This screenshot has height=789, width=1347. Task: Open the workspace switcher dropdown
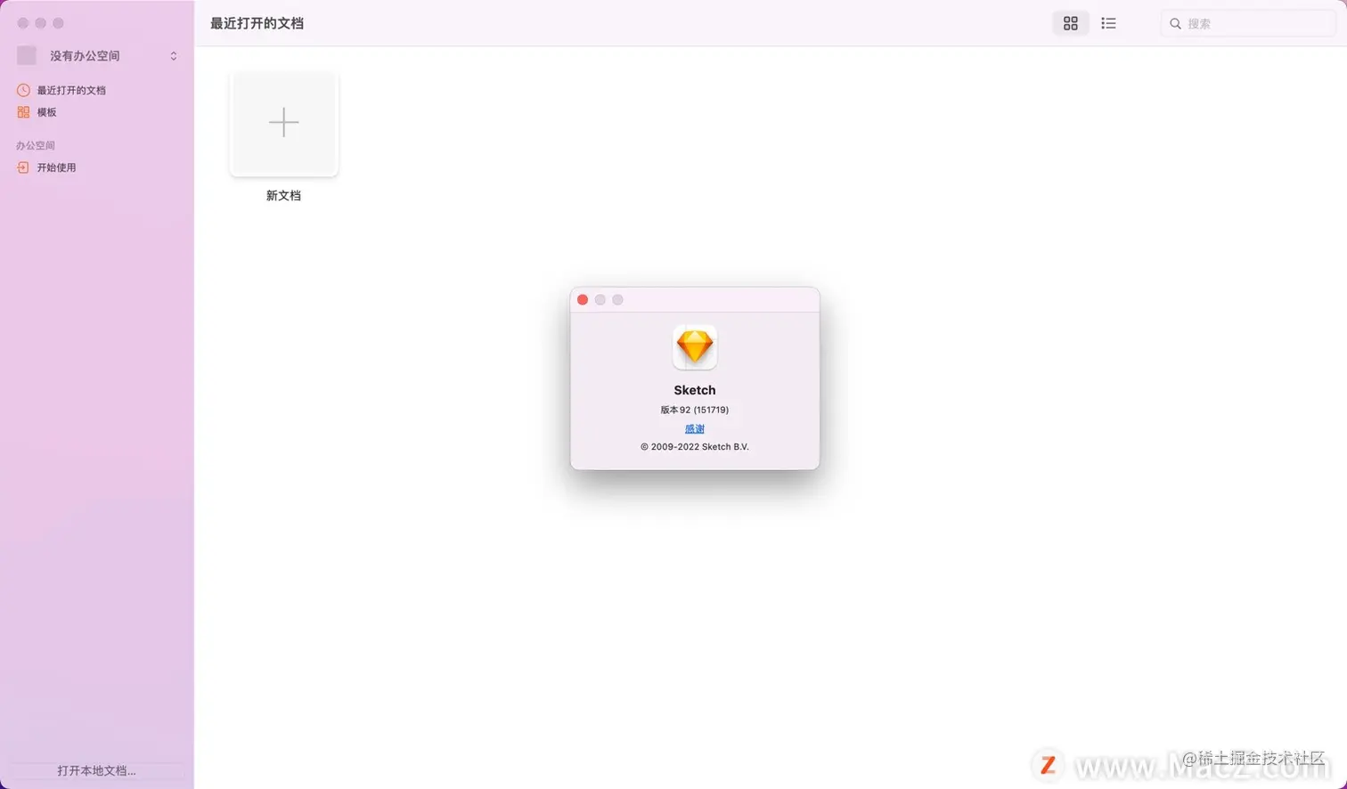(174, 56)
